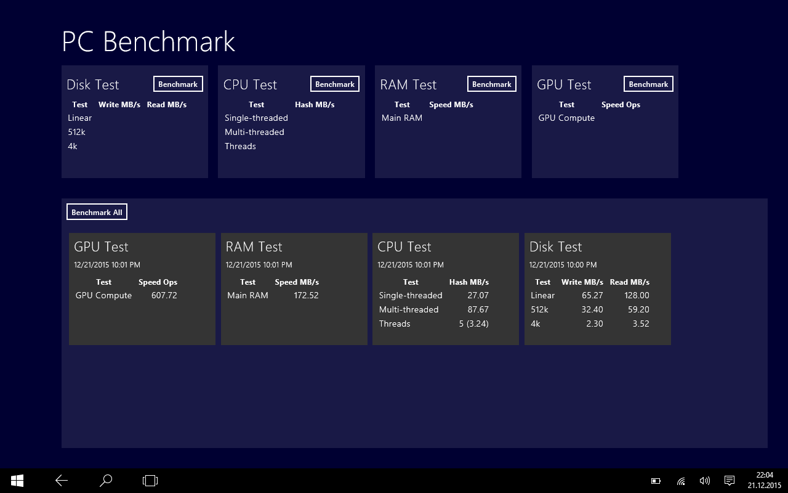
Task: Open the Action Center notification icon
Action: [730, 481]
